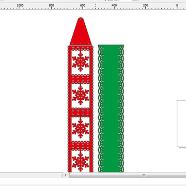This screenshot has width=186, height=186.
Task: Select the red triangular top piece
Action: (81, 32)
